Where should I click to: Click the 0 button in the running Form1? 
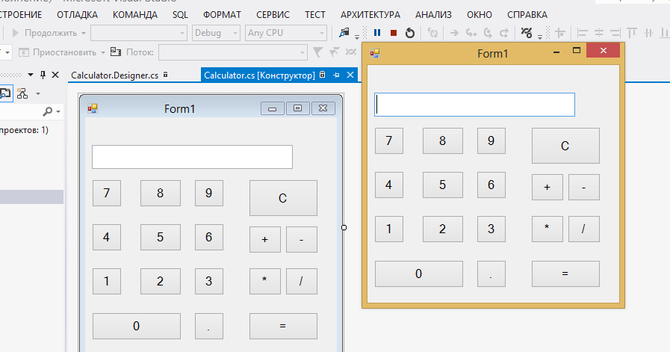point(419,274)
